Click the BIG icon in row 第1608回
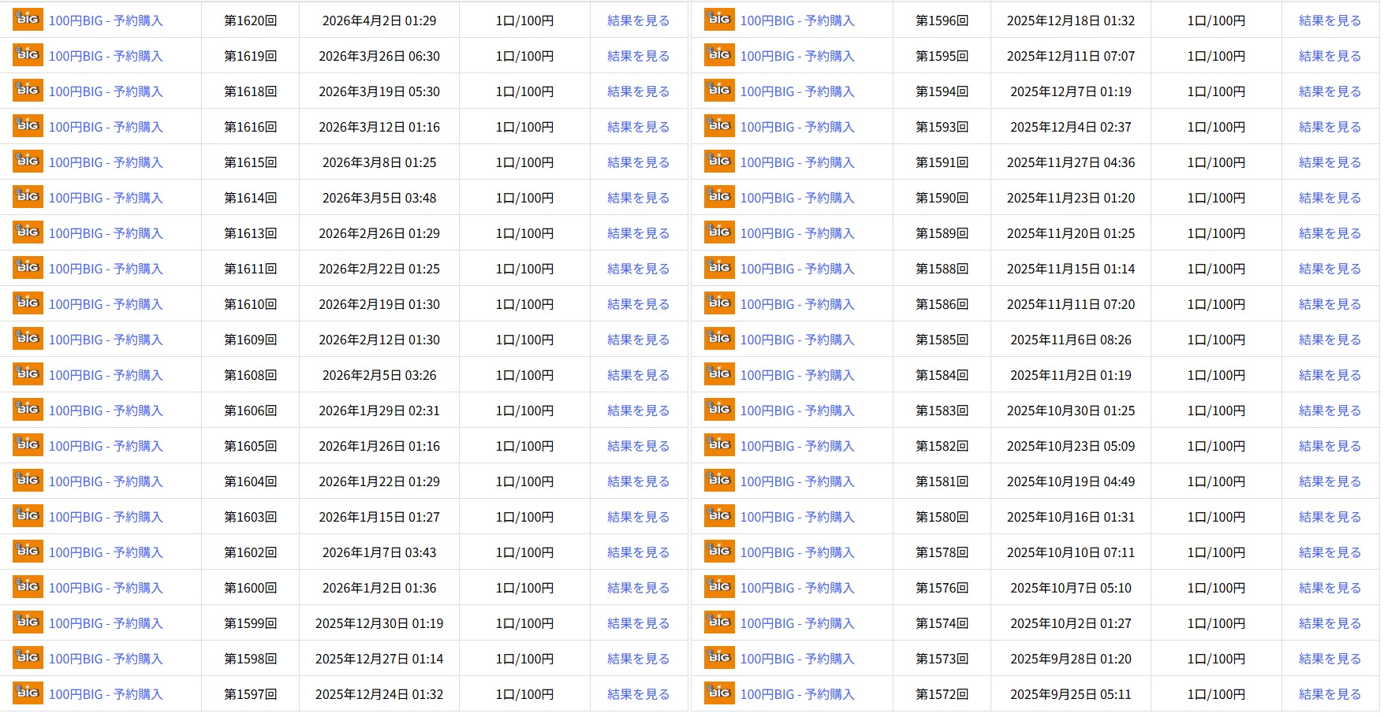Screen dimensions: 1384x717 click(28, 374)
